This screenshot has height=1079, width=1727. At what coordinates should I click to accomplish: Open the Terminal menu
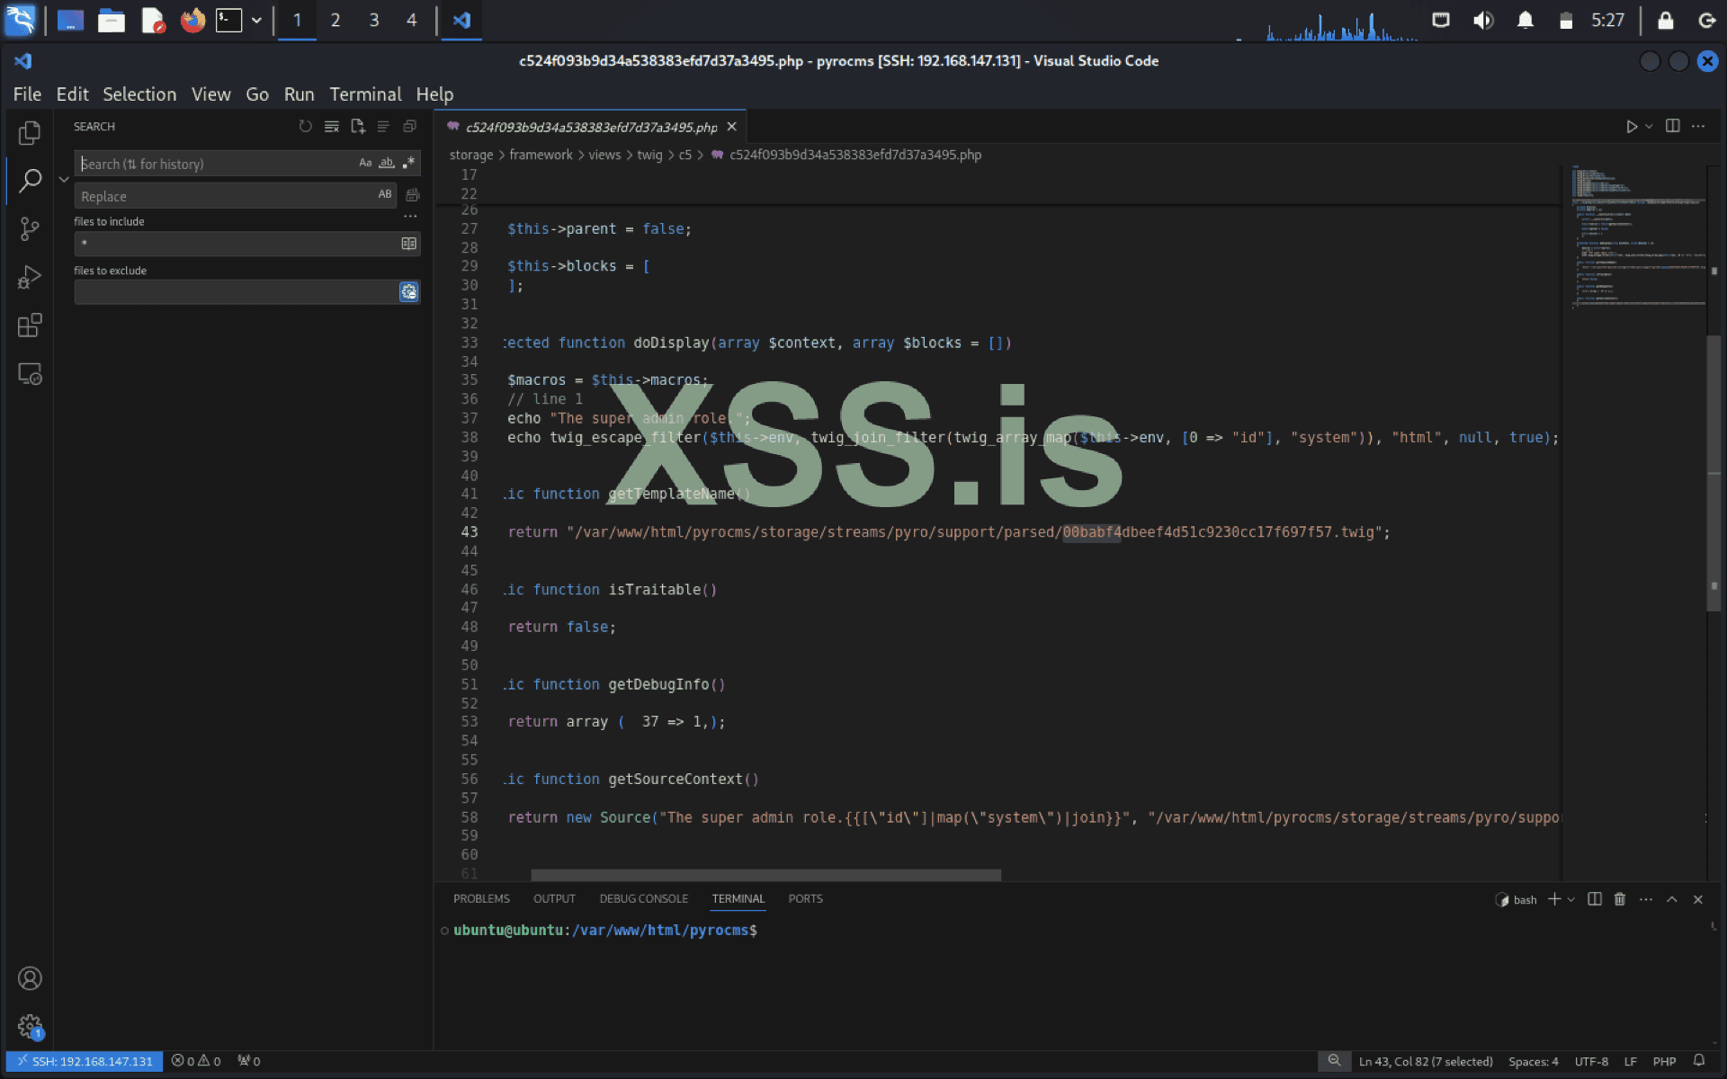[364, 94]
